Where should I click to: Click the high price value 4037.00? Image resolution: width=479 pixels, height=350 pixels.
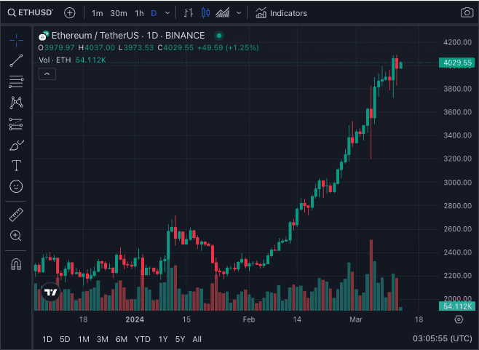[x=100, y=47]
